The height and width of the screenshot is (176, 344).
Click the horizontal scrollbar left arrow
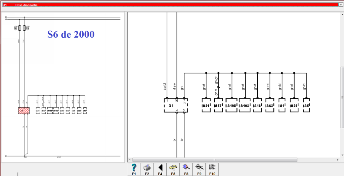click(130, 160)
